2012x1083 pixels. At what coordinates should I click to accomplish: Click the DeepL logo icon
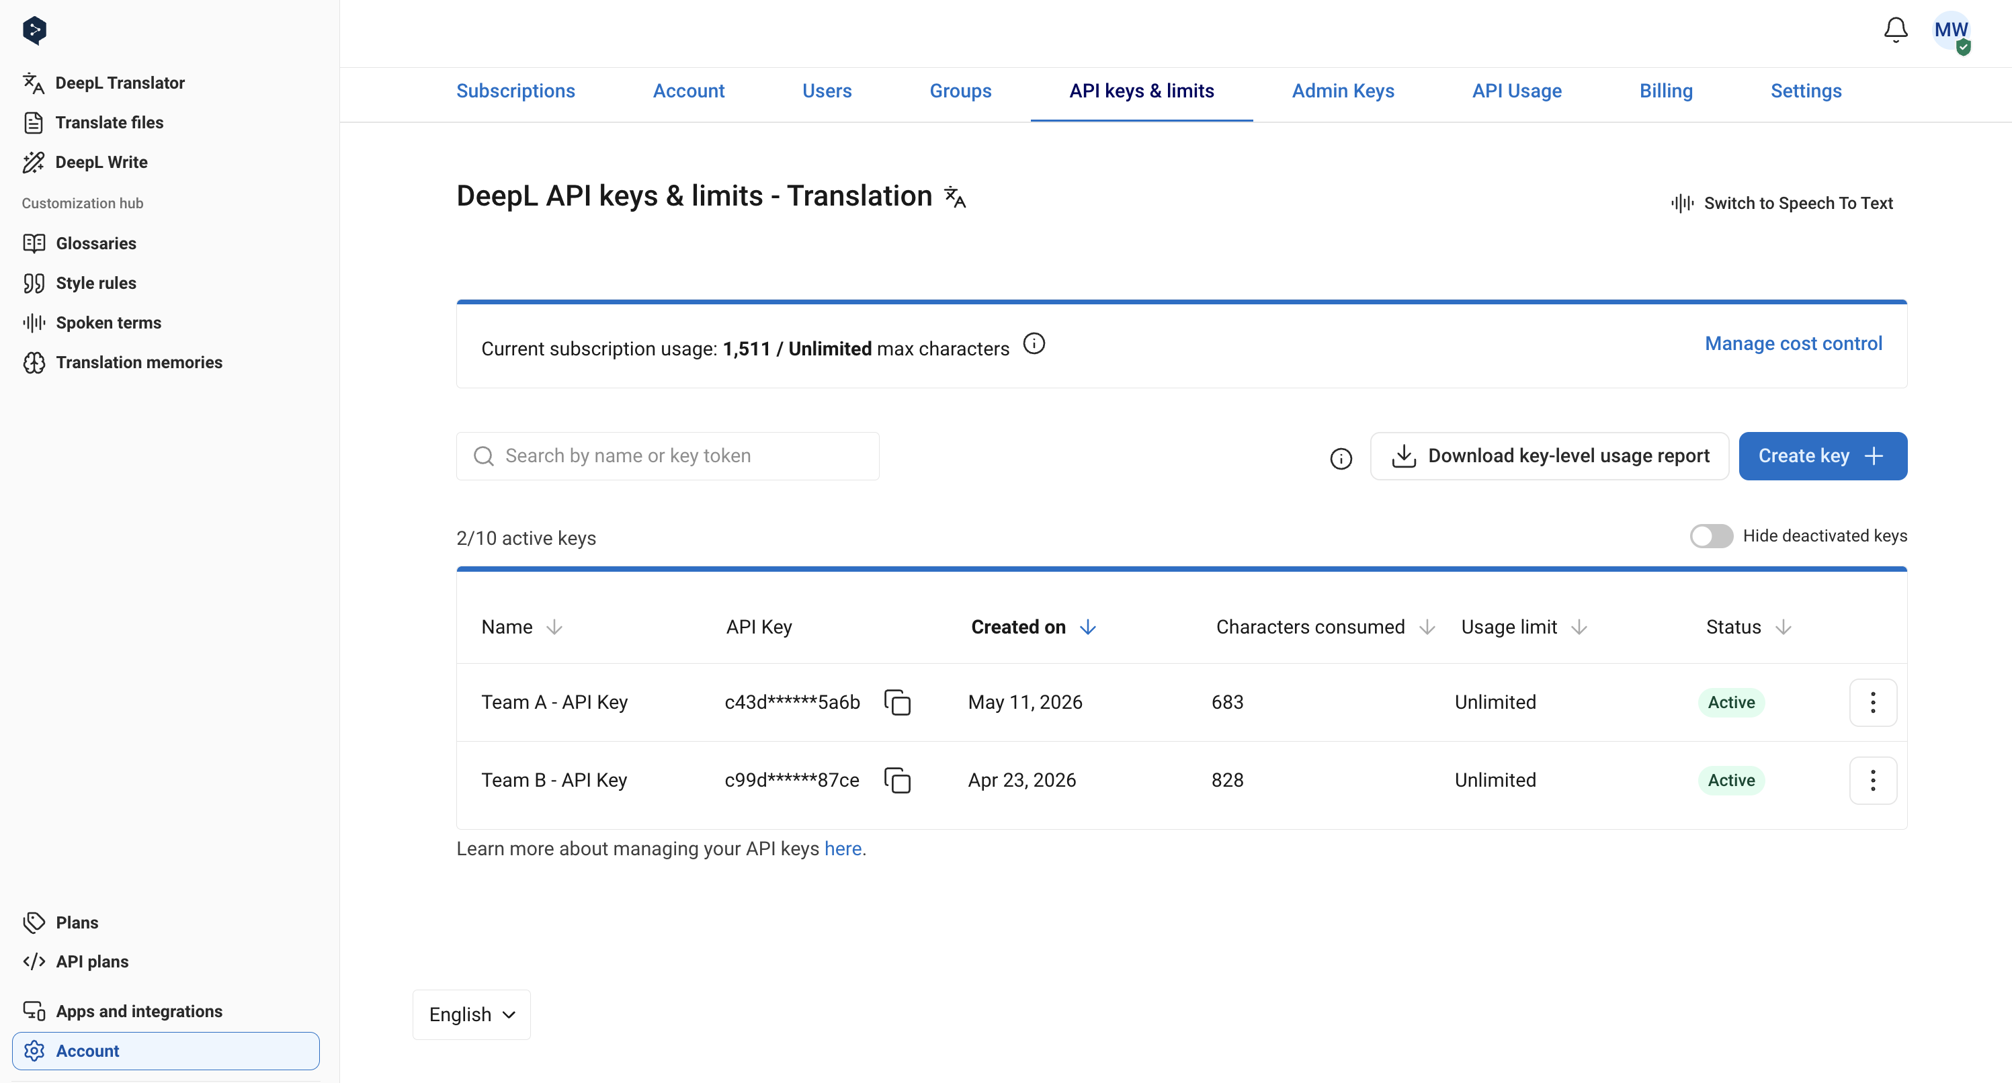click(x=34, y=30)
